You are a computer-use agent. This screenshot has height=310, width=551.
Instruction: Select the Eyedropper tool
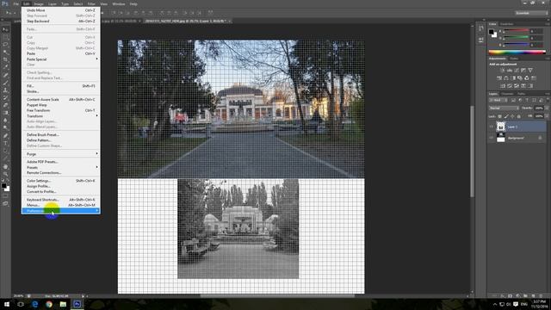click(x=5, y=67)
